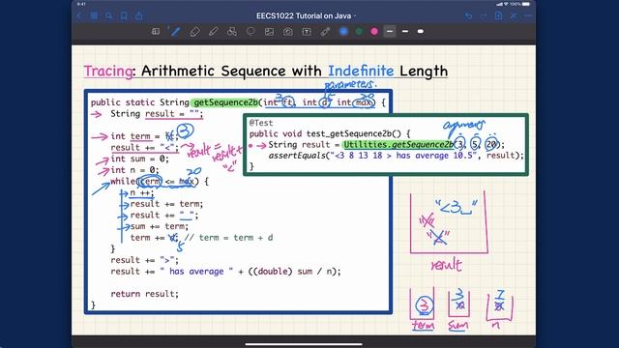Click the word Indefinite in the heading
The width and height of the screenshot is (619, 348).
[x=361, y=71]
